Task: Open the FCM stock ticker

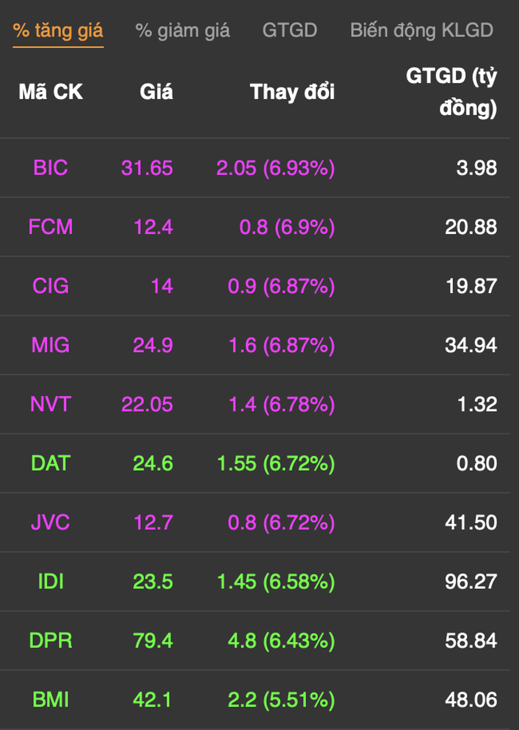Action: pyautogui.click(x=51, y=227)
